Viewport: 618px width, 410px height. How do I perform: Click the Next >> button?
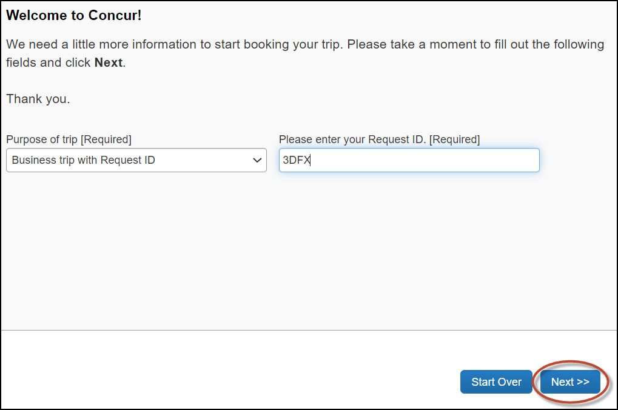(x=569, y=382)
